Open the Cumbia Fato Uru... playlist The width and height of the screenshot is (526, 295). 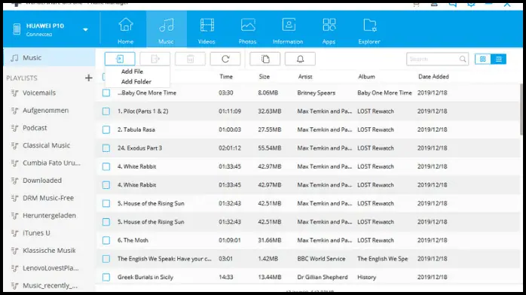(52, 163)
